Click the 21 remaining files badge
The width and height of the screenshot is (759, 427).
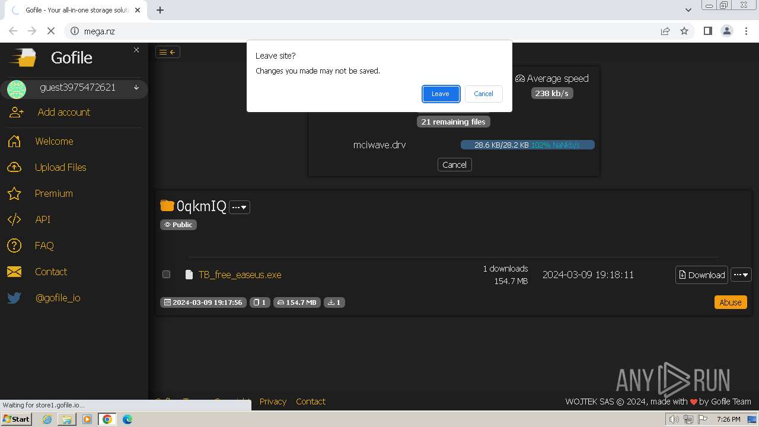click(454, 122)
